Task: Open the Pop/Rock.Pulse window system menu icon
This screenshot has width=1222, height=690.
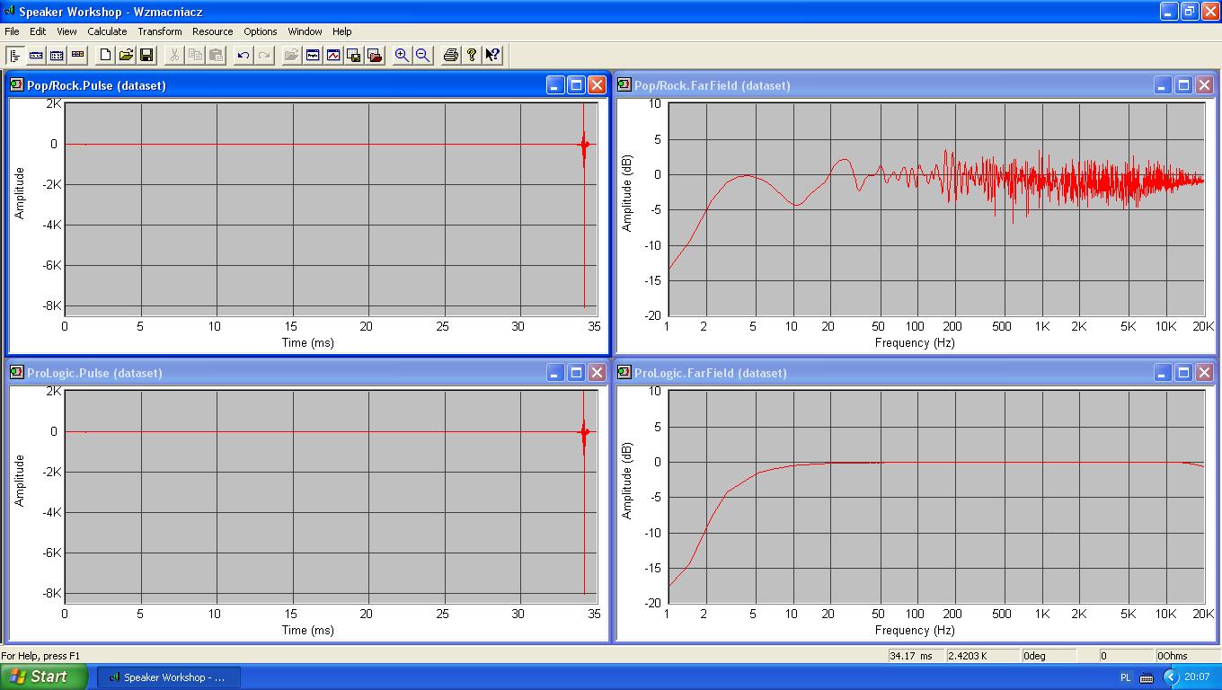Action: (17, 85)
